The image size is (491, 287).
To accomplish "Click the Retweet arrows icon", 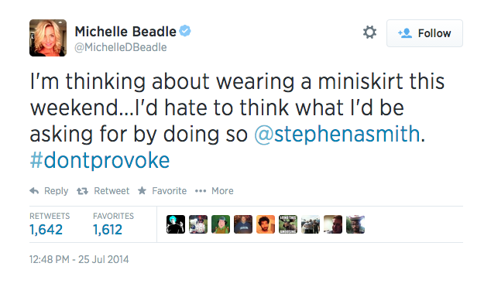I will [x=82, y=191].
